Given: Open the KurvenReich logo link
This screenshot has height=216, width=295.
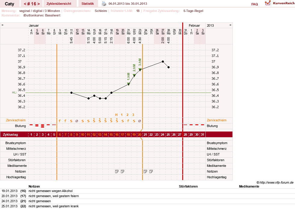Looking at the screenshot, I should point(280,3).
